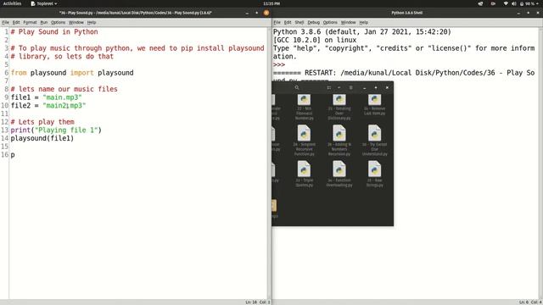Maximize the file manager window

pyautogui.click(x=376, y=88)
